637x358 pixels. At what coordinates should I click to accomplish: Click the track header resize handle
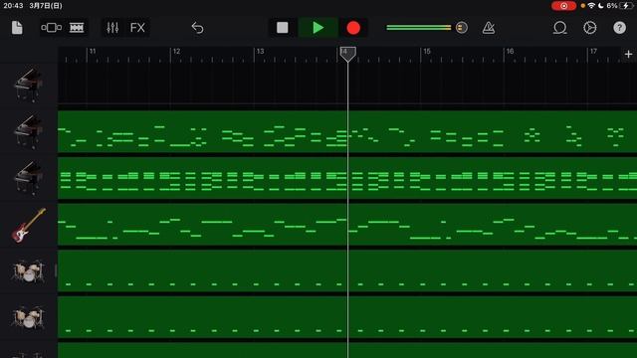pyautogui.click(x=56, y=270)
